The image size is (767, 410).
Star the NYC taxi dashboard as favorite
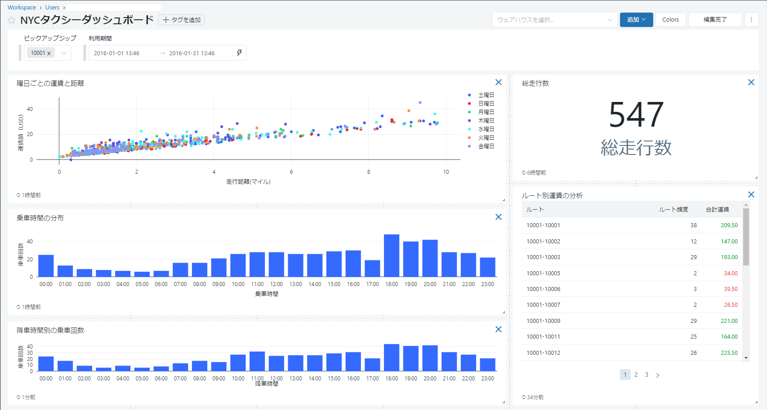point(12,20)
